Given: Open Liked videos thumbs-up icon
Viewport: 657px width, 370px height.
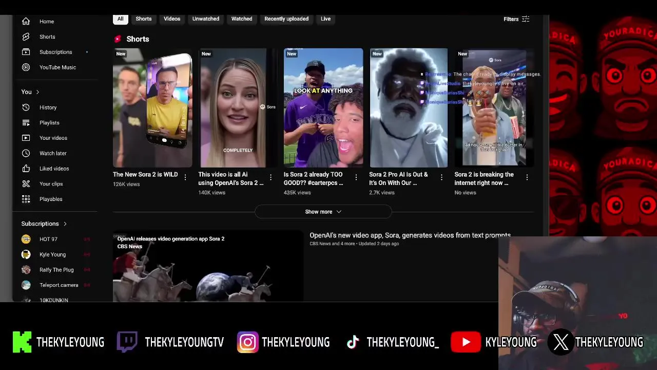Looking at the screenshot, I should point(26,169).
